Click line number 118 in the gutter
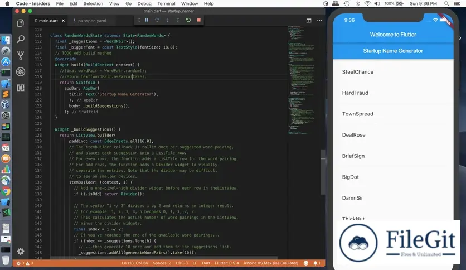The width and height of the screenshot is (466, 270). (38, 77)
